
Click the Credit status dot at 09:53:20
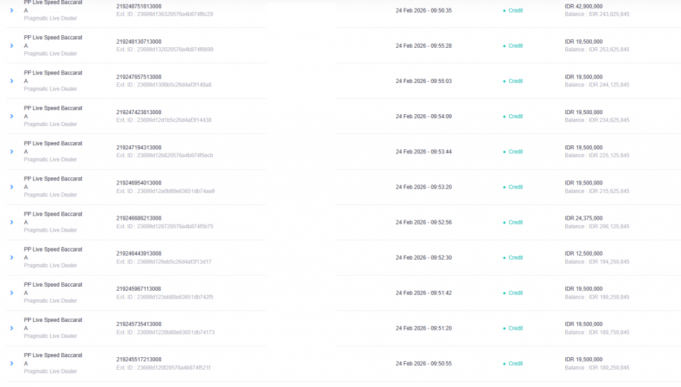505,187
